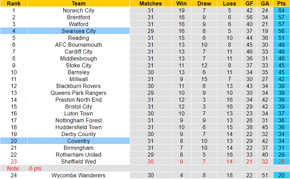
Task: Select the Team column header
Action: pos(78,3)
